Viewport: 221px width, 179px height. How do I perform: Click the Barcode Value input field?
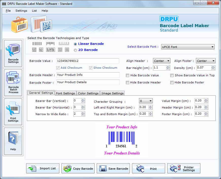click(88, 61)
